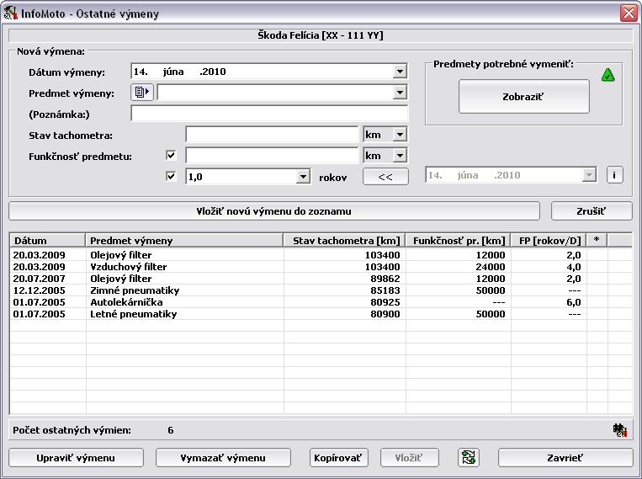Click the 24000 funkčnosť value
Screen dimensions: 642x479
490,267
